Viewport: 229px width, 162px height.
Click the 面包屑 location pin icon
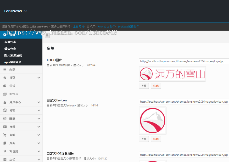coord(5,151)
